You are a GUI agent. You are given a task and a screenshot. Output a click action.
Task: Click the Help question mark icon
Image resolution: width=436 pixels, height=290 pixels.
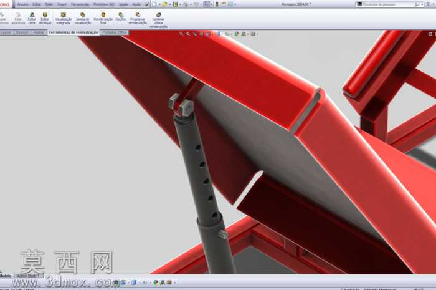[429, 4]
